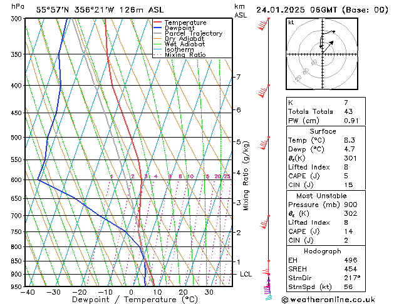Click the 0 temperature axis tick label
The image size is (394, 304).
[x=131, y=292]
